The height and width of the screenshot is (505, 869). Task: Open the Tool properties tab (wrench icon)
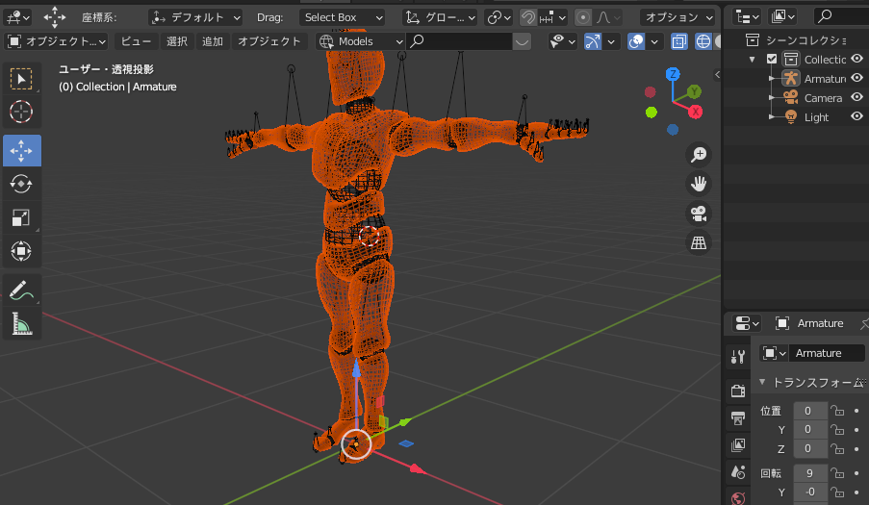coord(738,357)
